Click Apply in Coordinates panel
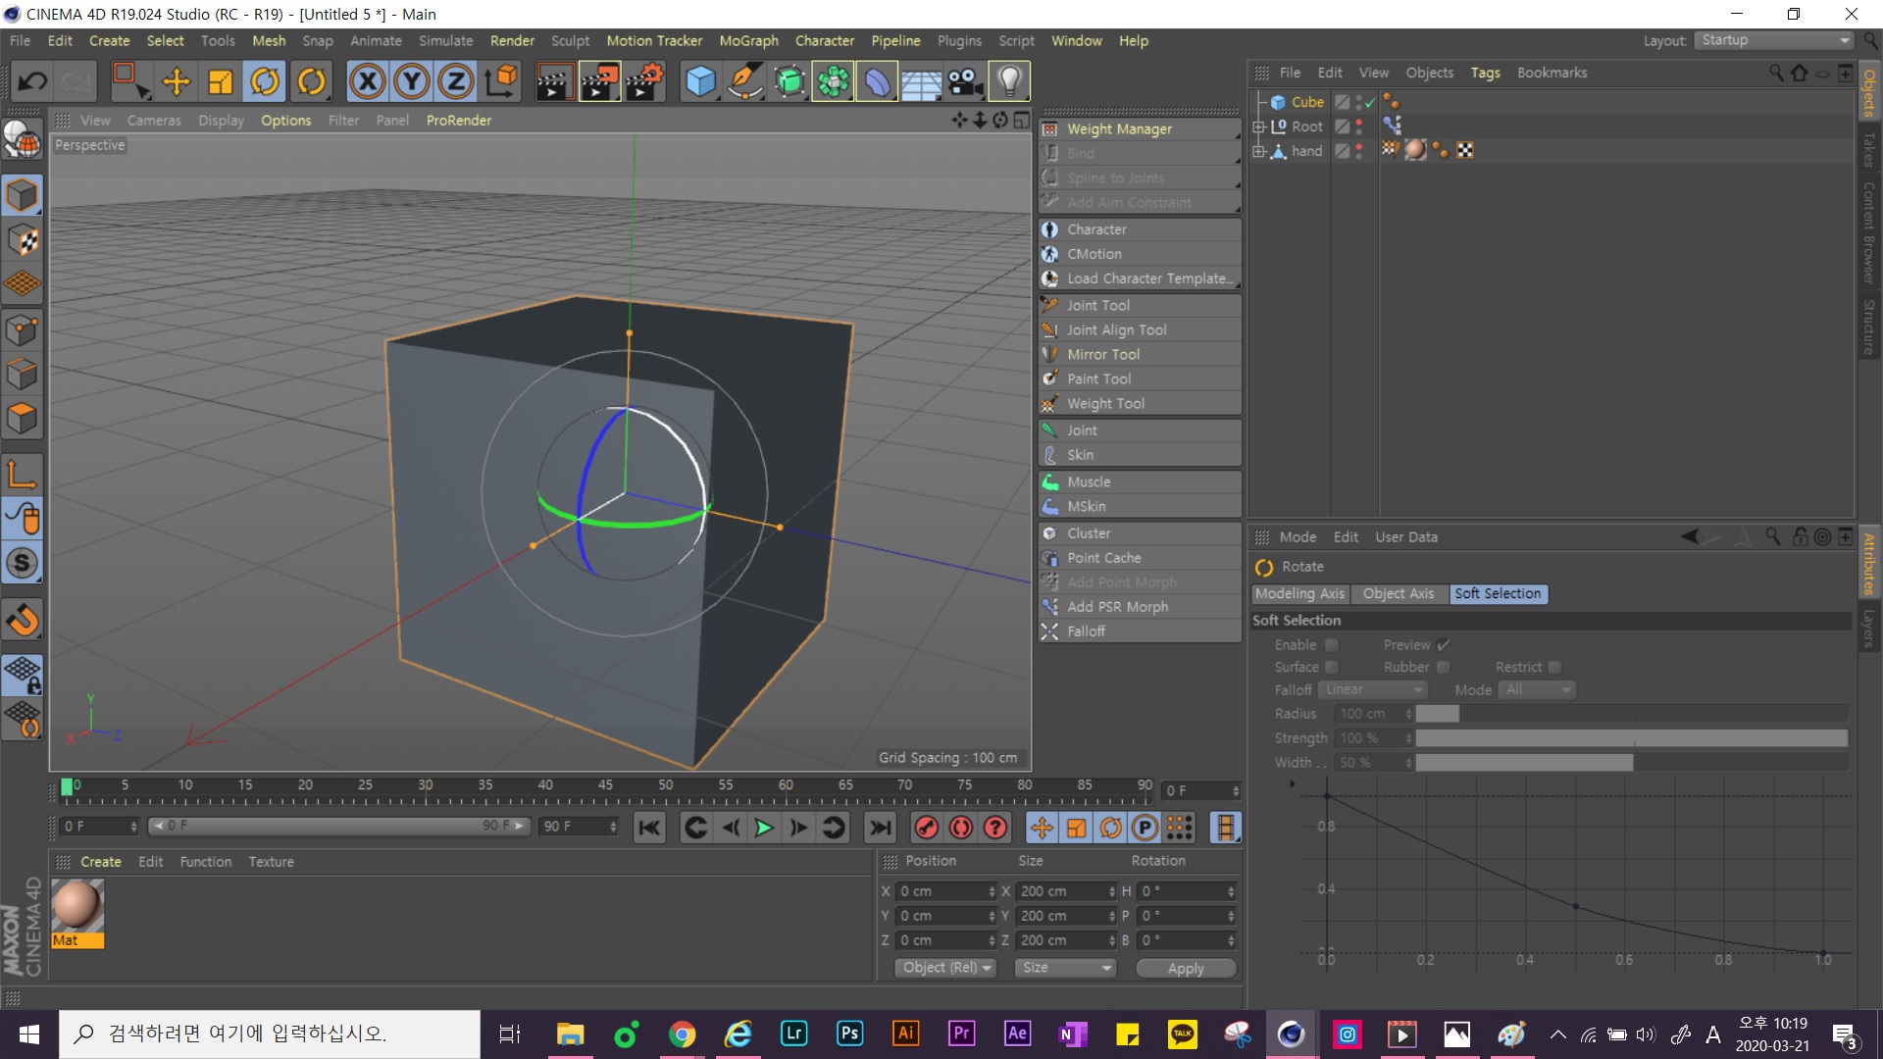 pyautogui.click(x=1186, y=968)
